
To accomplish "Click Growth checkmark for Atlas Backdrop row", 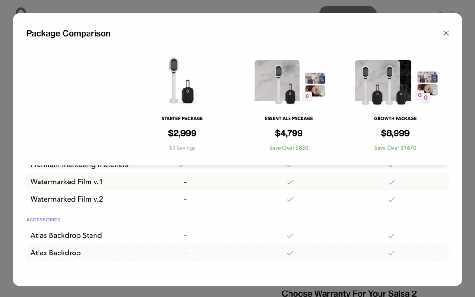I will 392,253.
